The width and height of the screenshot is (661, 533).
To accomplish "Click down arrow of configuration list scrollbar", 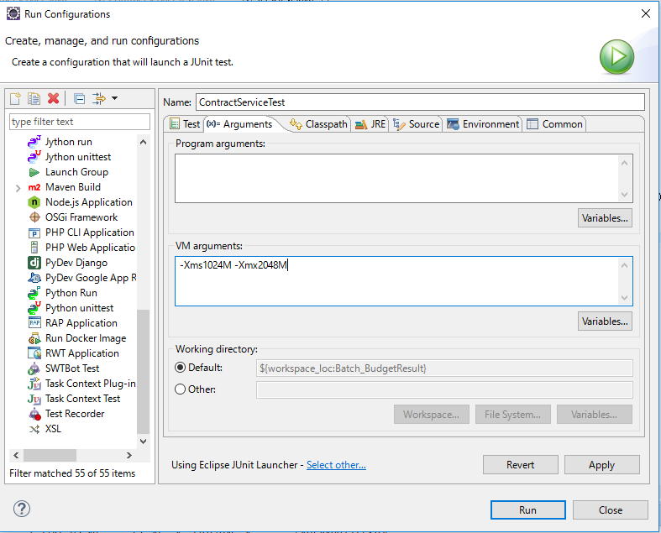I will [144, 442].
